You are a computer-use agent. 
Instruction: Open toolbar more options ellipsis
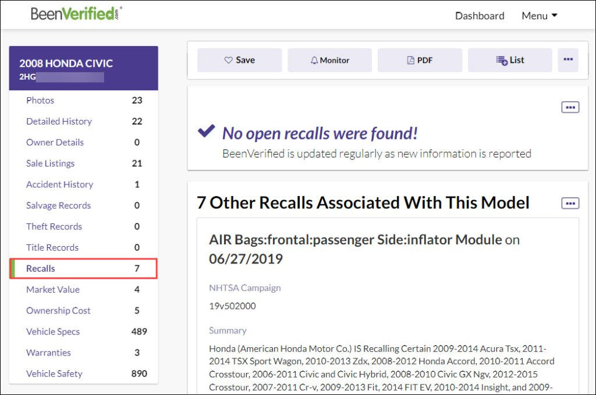pyautogui.click(x=568, y=60)
